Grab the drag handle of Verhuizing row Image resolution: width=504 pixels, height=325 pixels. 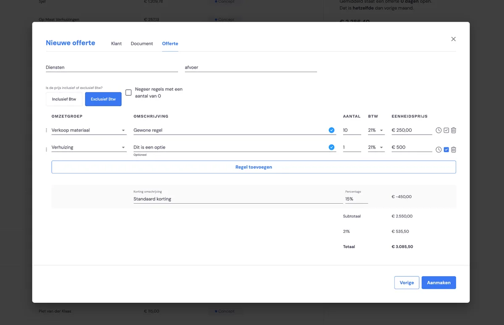point(47,149)
